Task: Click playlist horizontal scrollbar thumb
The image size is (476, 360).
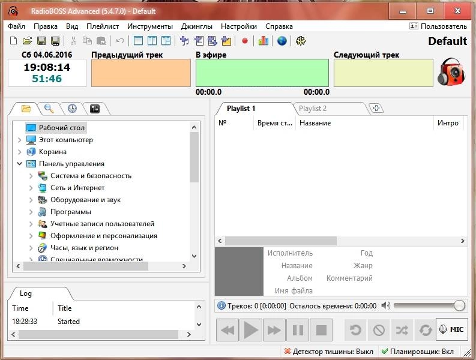Action: click(280, 241)
